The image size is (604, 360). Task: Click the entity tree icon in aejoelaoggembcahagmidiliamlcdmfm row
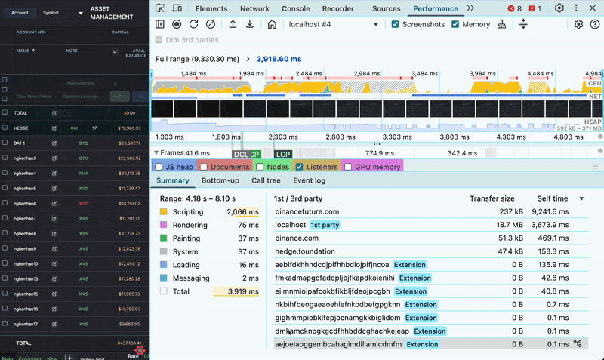[578, 343]
